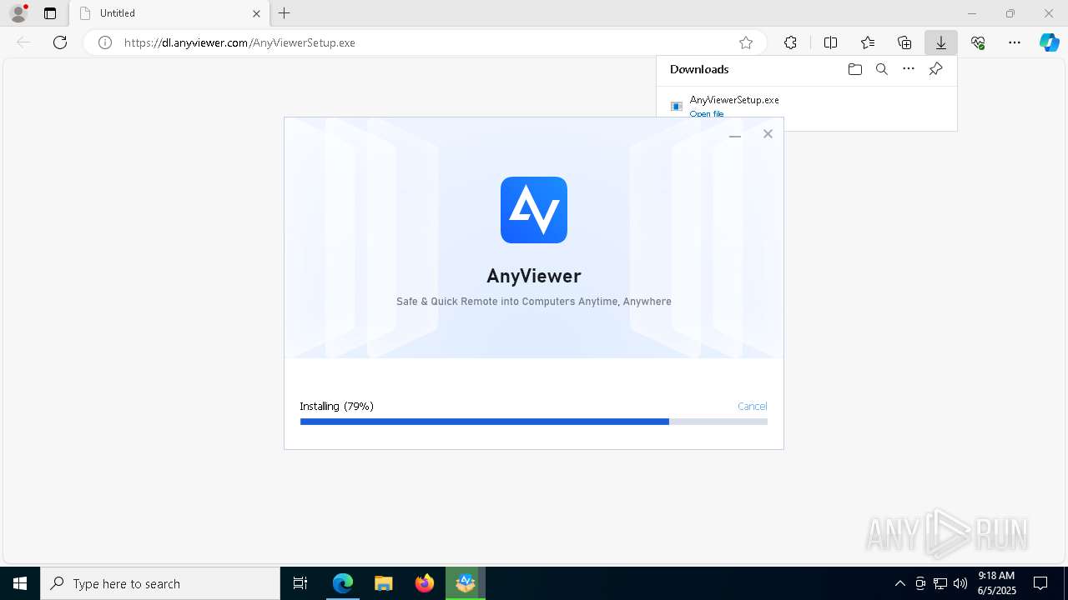The image size is (1068, 600).
Task: Click the address bar URL field
Action: point(424,42)
